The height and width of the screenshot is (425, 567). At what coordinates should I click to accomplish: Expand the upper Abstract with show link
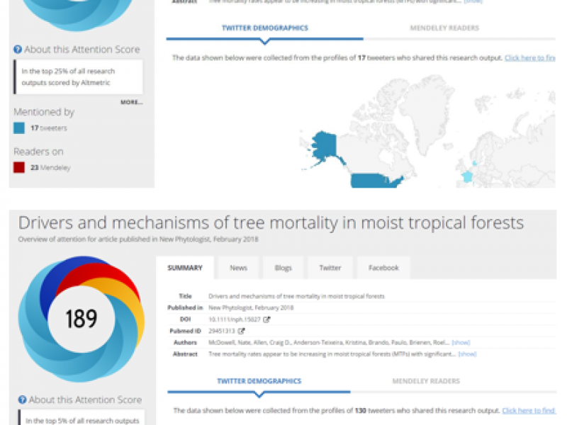(x=473, y=1)
